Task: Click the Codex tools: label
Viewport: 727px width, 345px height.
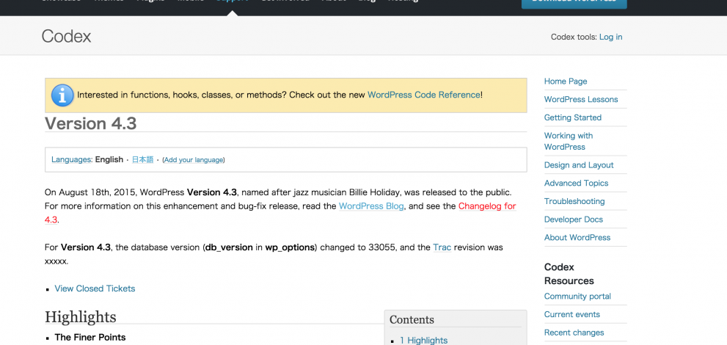Action: (574, 37)
